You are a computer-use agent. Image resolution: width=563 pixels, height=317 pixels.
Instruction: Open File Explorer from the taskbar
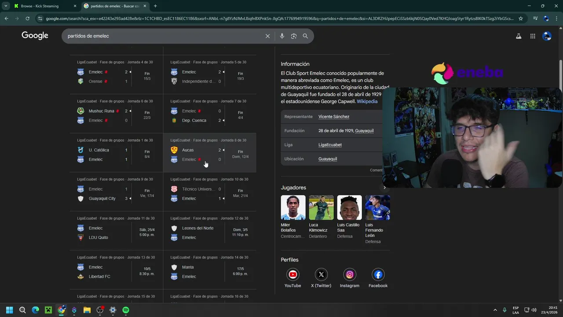pyautogui.click(x=87, y=310)
